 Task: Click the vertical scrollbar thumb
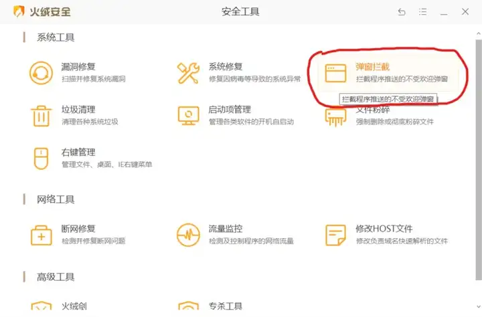[479, 159]
